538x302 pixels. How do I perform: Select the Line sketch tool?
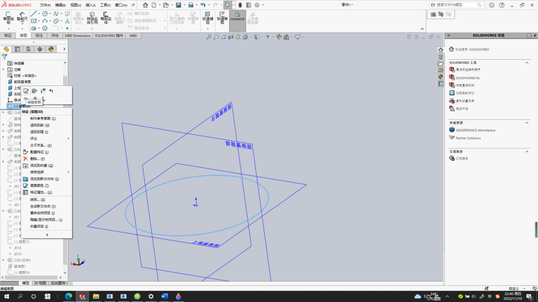click(x=34, y=14)
